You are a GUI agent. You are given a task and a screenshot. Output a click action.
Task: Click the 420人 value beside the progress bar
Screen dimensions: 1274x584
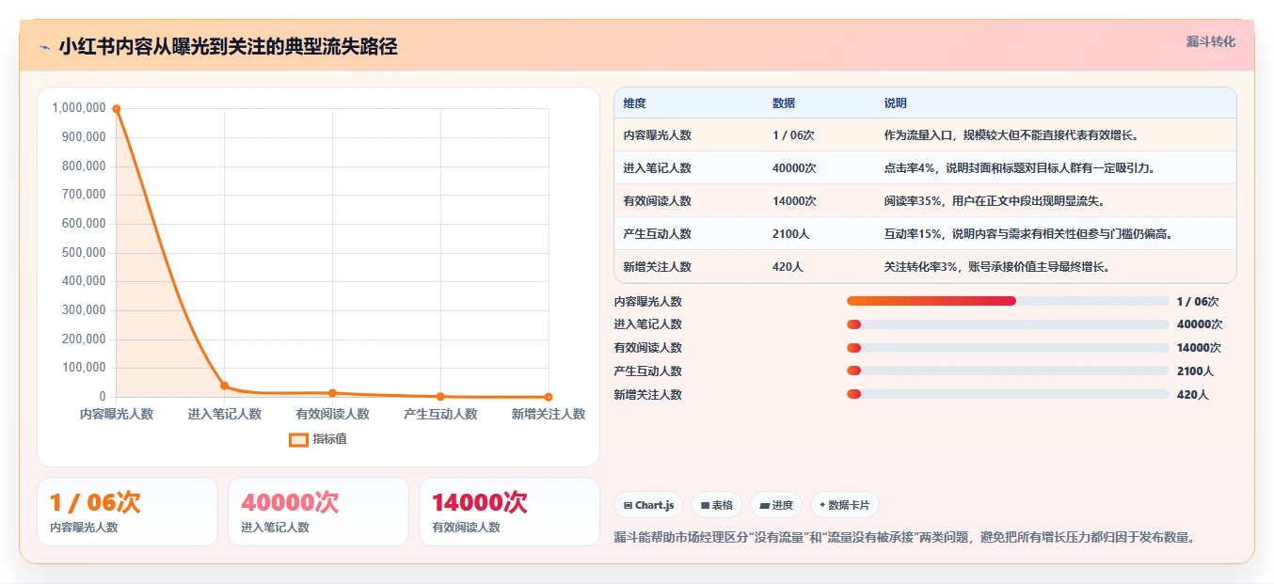pyautogui.click(x=1192, y=395)
